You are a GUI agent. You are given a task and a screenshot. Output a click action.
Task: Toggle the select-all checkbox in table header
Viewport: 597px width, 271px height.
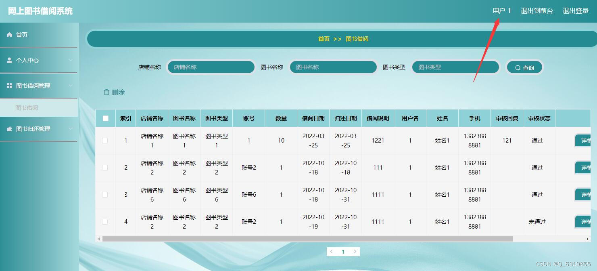pos(105,118)
